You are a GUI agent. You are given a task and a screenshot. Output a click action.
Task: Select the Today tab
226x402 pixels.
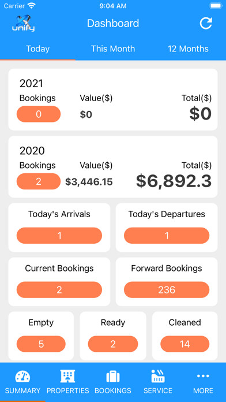pyautogui.click(x=38, y=49)
